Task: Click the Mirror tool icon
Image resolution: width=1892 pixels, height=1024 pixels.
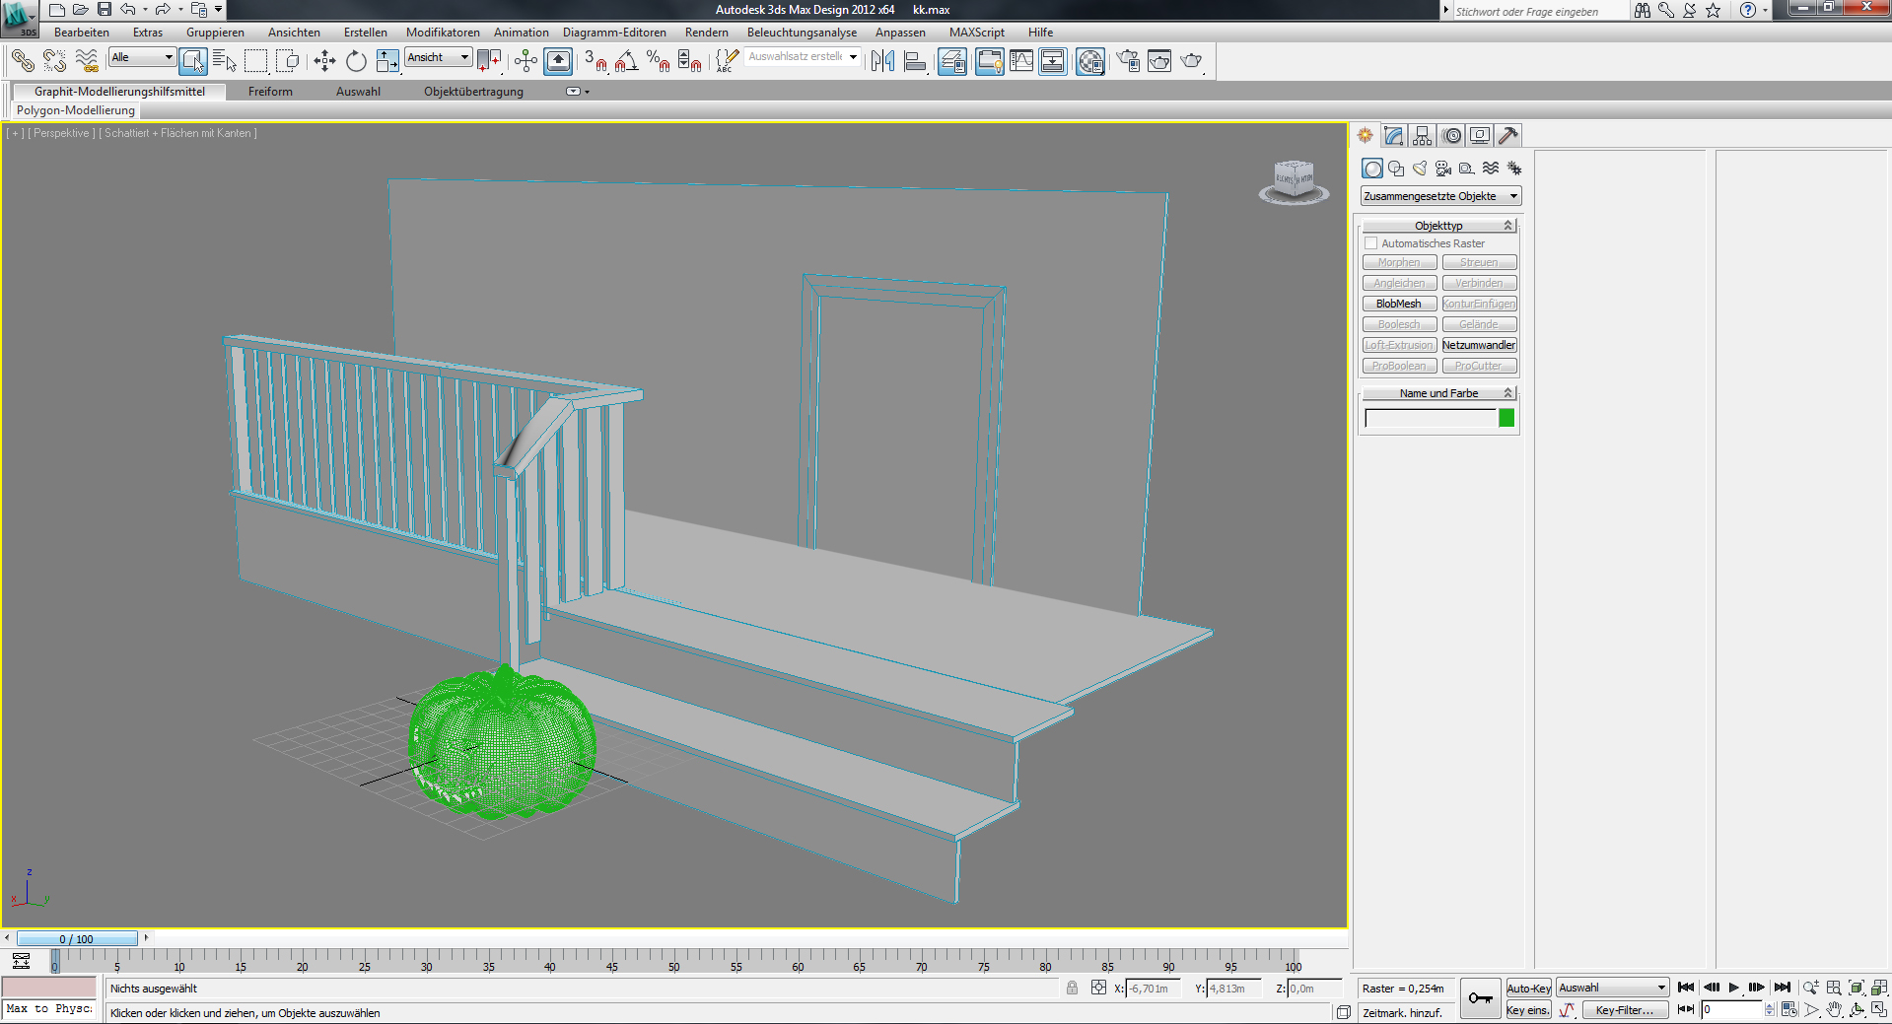Action: (x=882, y=61)
